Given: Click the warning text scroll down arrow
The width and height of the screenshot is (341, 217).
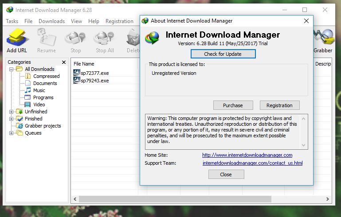Looking at the screenshot, I should click(x=304, y=145).
